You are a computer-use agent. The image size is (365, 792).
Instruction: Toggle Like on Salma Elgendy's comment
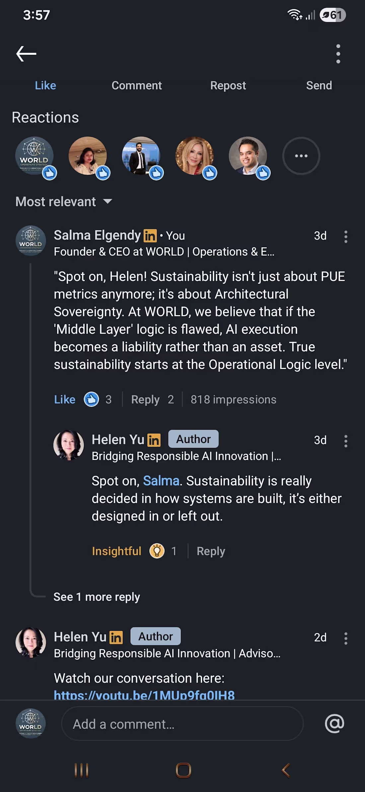(65, 399)
